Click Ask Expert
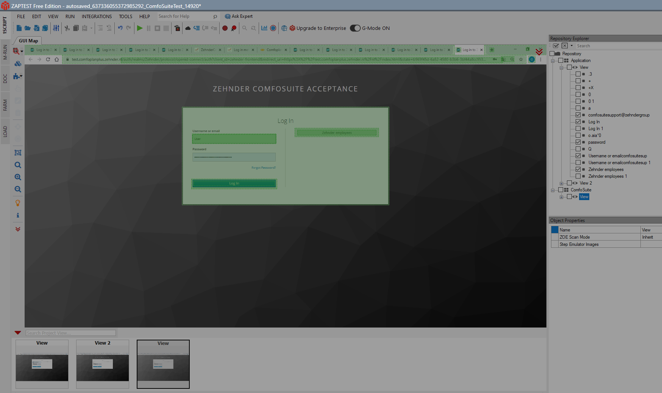 click(x=239, y=16)
